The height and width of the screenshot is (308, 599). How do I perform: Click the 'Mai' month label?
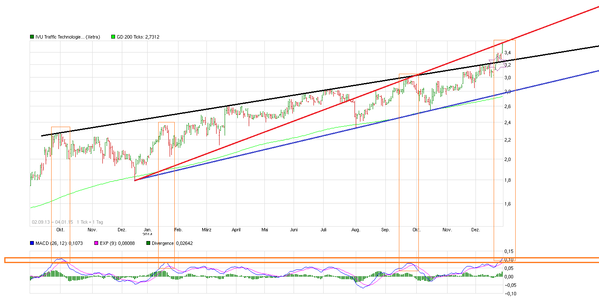pos(265,230)
